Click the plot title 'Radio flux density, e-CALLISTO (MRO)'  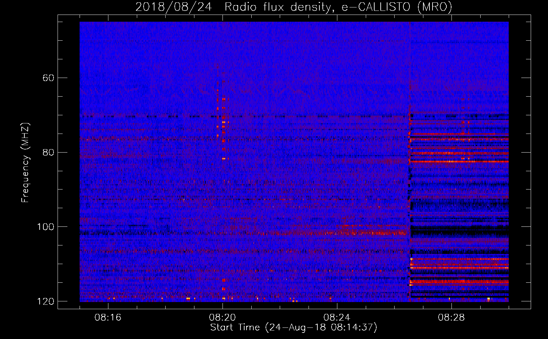click(338, 7)
